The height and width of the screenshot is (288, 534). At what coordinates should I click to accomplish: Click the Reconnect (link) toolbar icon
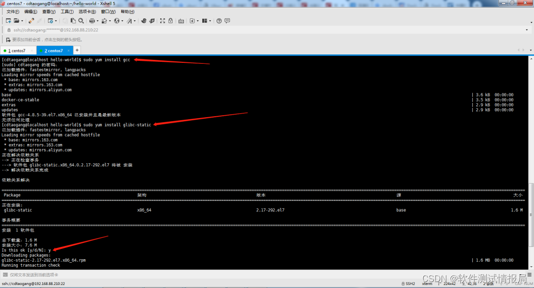31,21
